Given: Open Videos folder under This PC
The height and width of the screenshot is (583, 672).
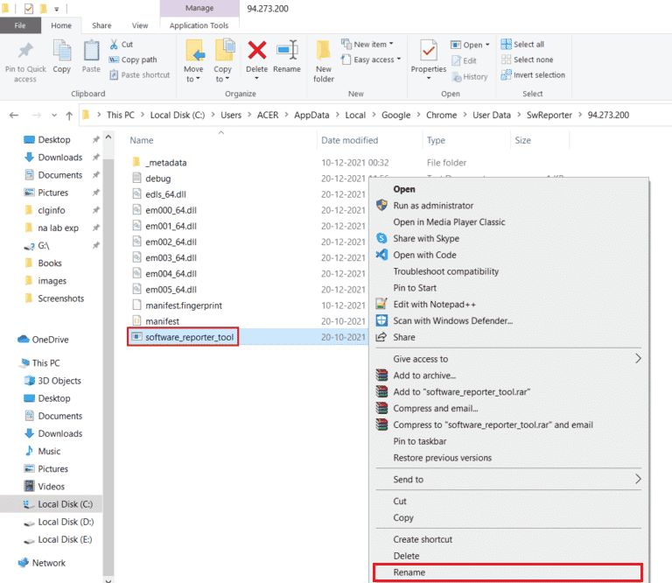Looking at the screenshot, I should pos(44,486).
